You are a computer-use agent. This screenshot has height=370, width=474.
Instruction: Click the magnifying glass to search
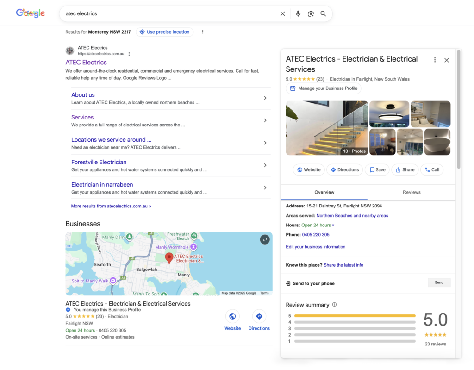[323, 13]
